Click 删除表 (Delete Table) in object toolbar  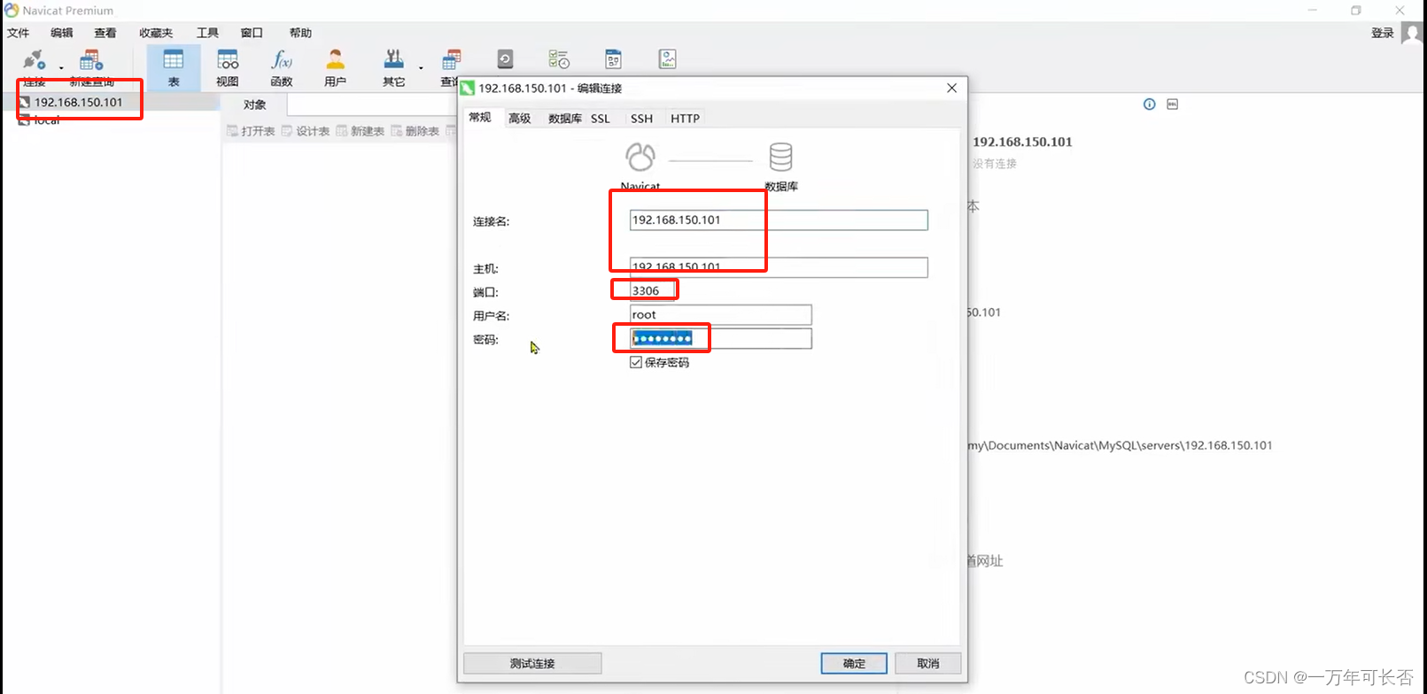pos(415,131)
